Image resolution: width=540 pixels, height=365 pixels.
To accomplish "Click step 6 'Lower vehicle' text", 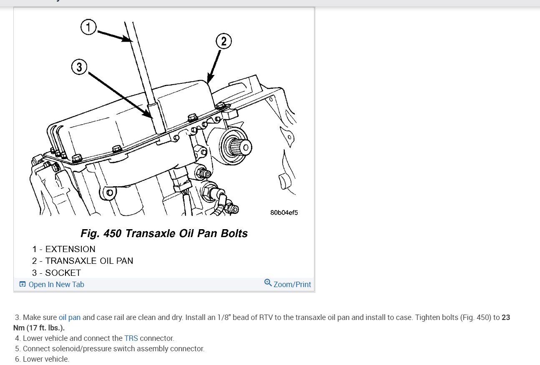I will coord(42,359).
